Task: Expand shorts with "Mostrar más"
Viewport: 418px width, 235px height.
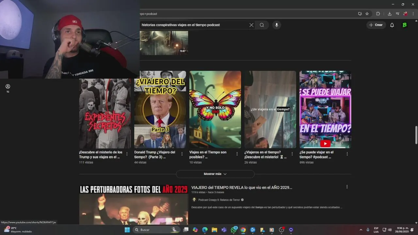Action: (215, 174)
